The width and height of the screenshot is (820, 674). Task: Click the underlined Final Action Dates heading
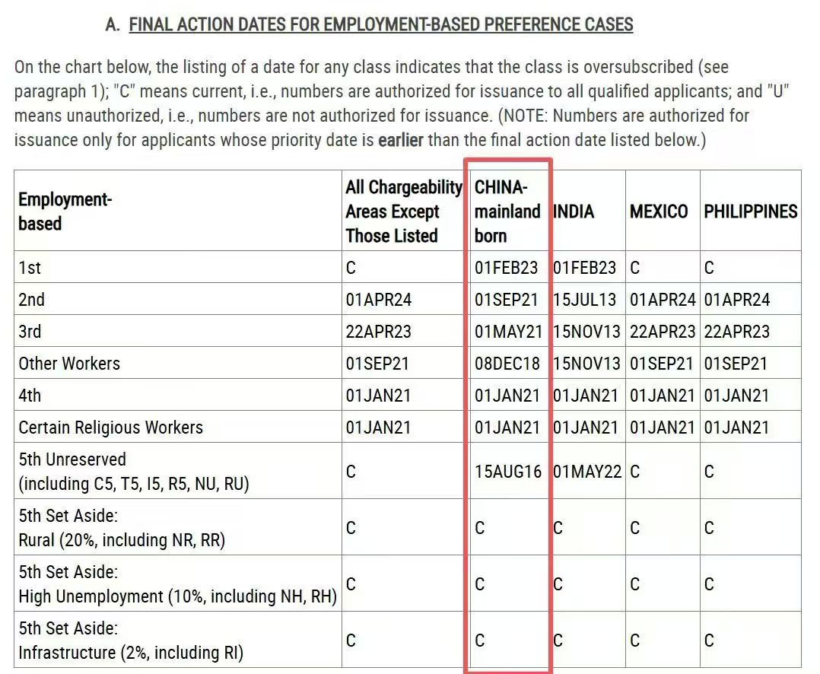click(380, 24)
